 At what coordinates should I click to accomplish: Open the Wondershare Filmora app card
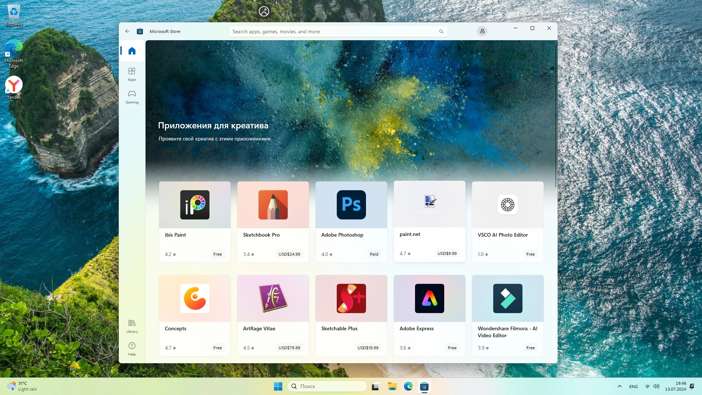pyautogui.click(x=507, y=315)
